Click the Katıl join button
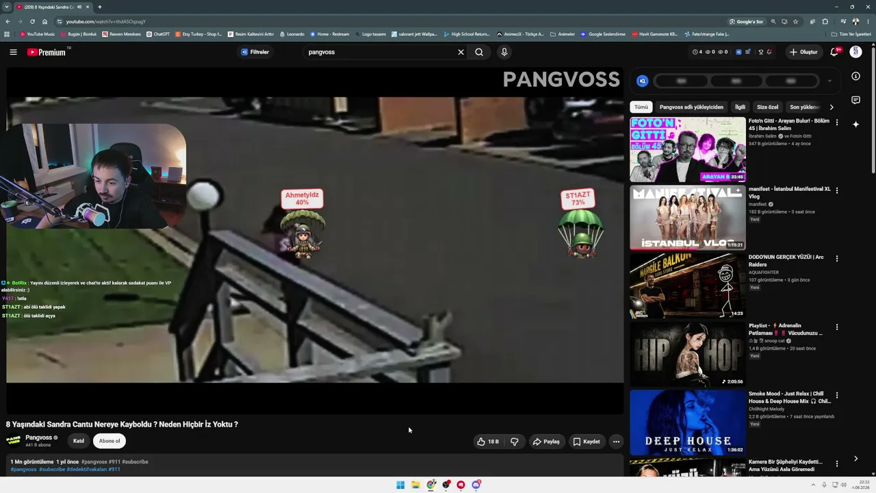This screenshot has height=493, width=876. 79,441
